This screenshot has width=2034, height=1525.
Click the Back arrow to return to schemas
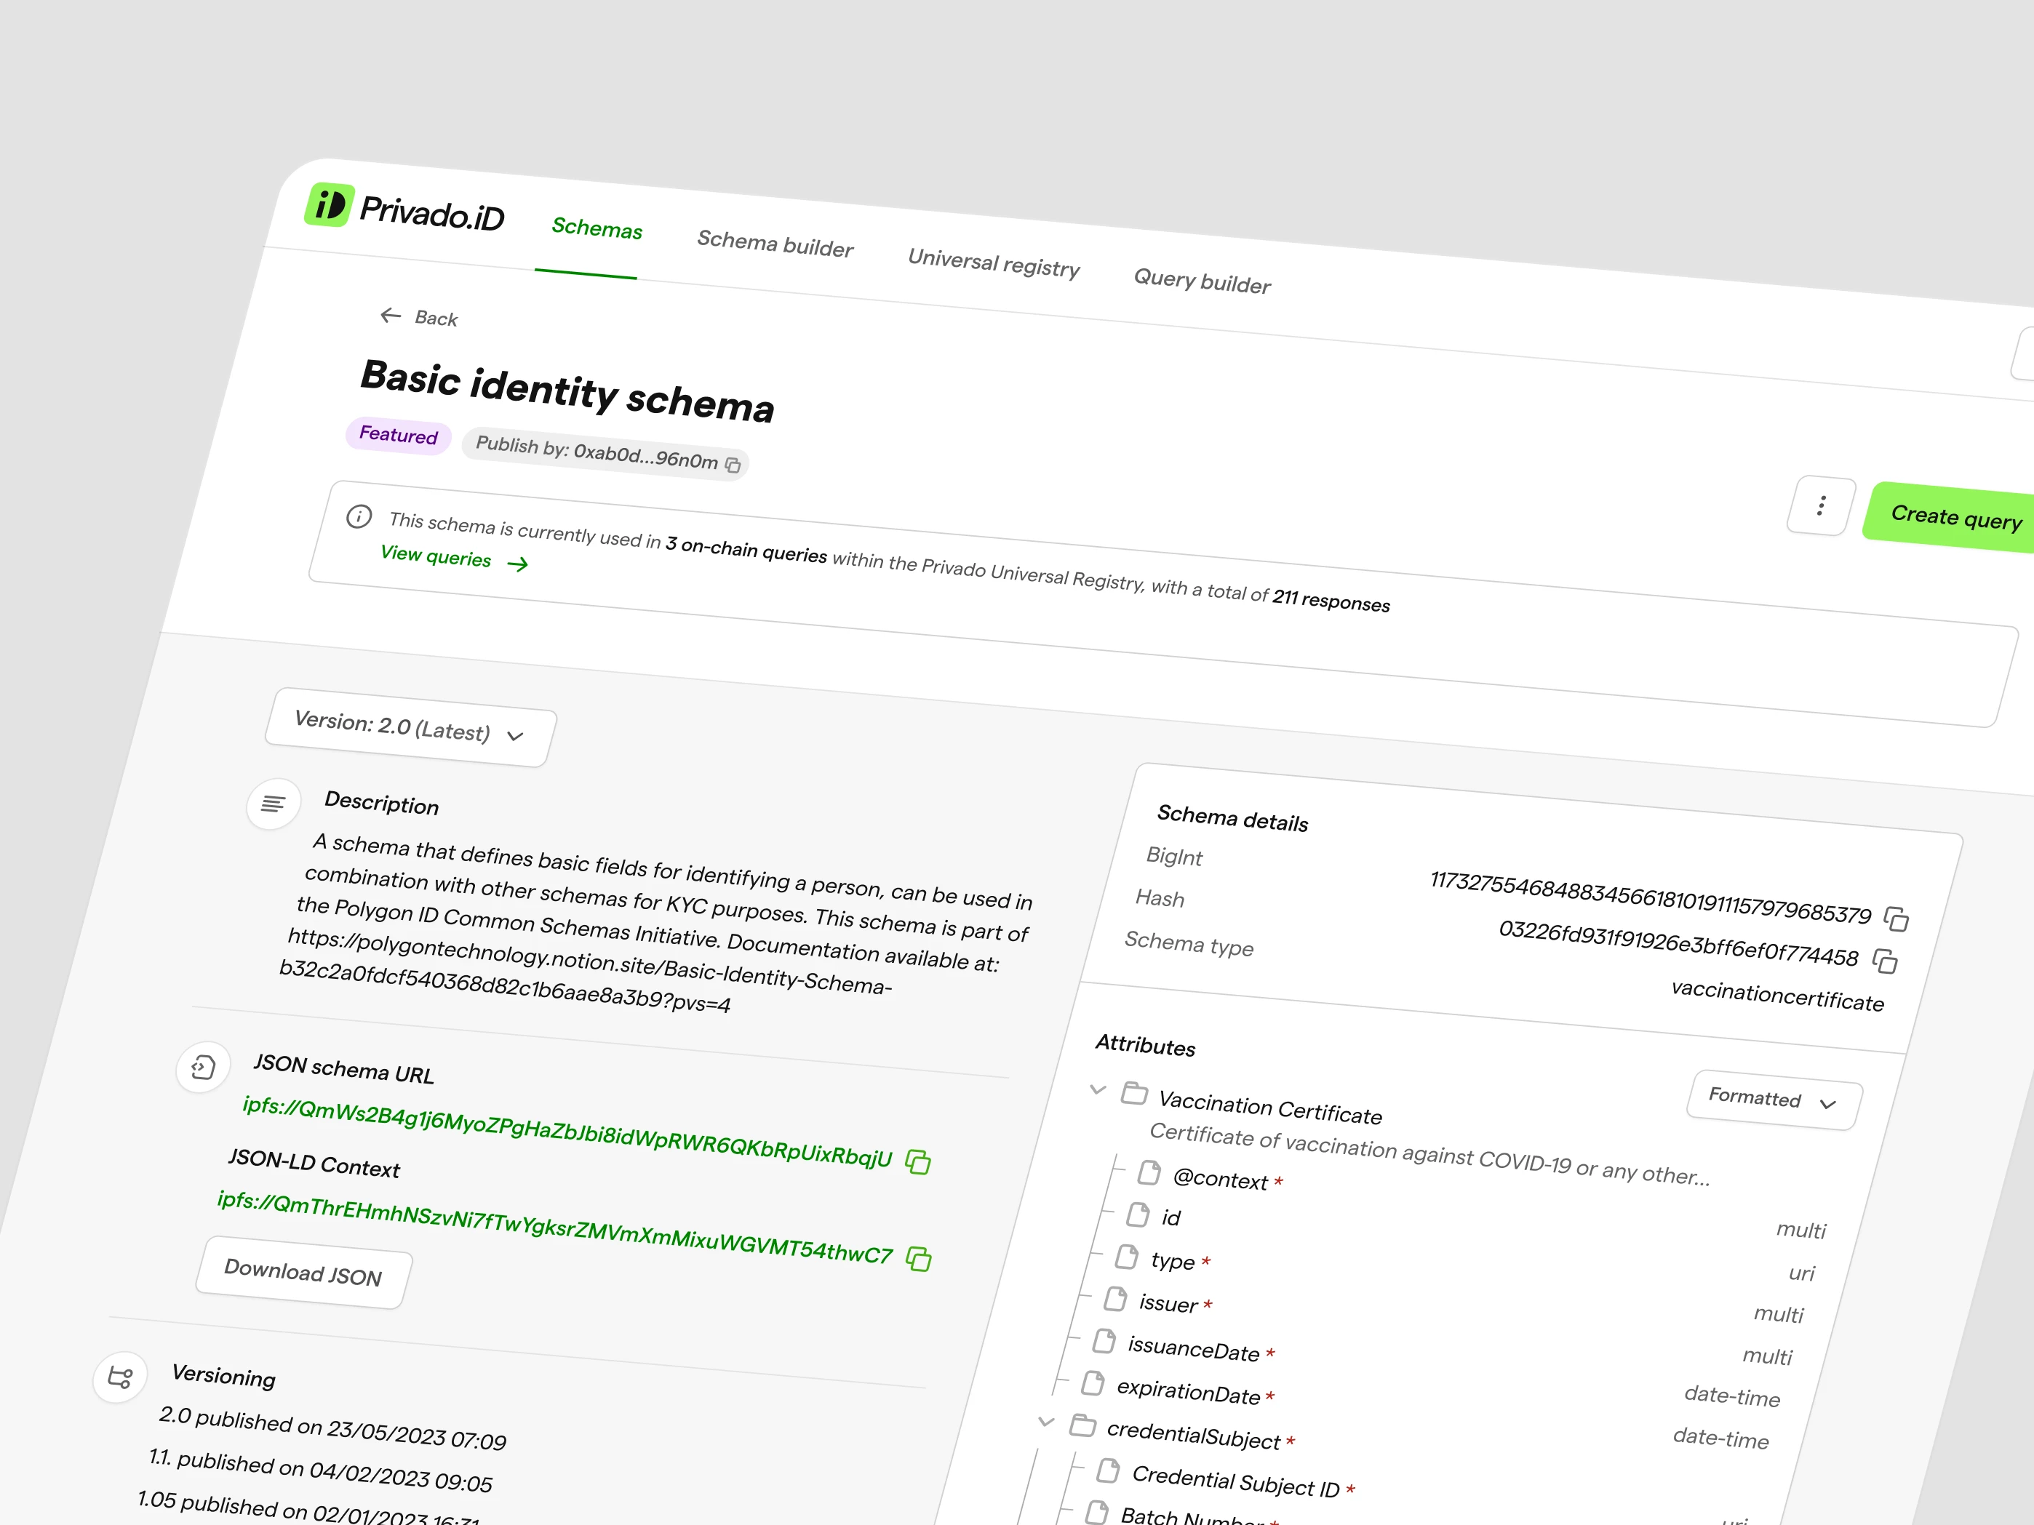[x=391, y=316]
